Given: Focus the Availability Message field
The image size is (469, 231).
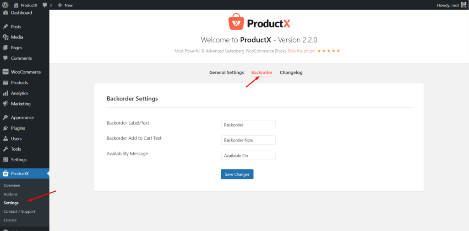Looking at the screenshot, I should coord(248,156).
